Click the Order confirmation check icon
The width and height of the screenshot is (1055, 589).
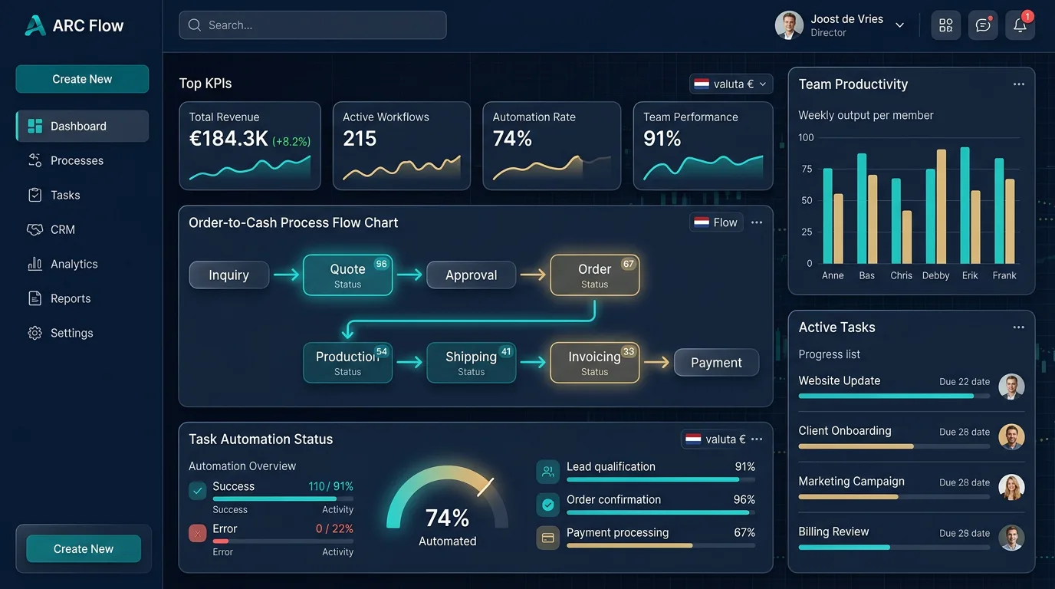pyautogui.click(x=548, y=505)
